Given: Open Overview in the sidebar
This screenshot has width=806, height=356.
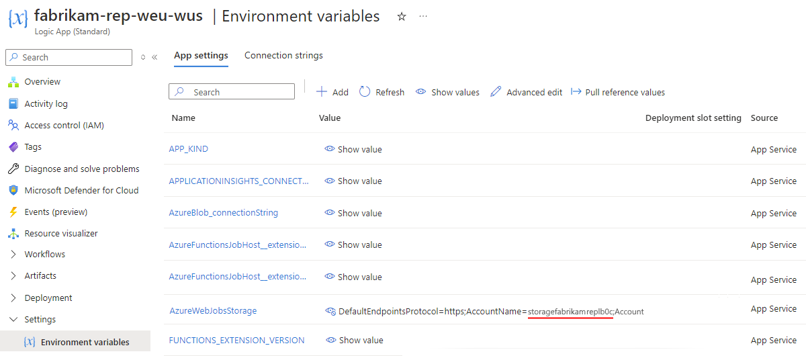Looking at the screenshot, I should [x=42, y=82].
